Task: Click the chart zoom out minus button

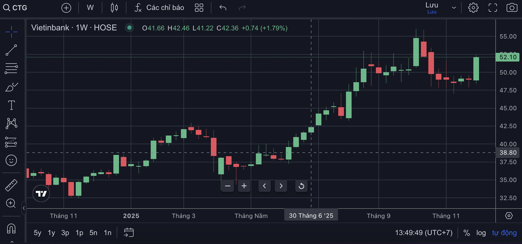Action: click(x=228, y=186)
